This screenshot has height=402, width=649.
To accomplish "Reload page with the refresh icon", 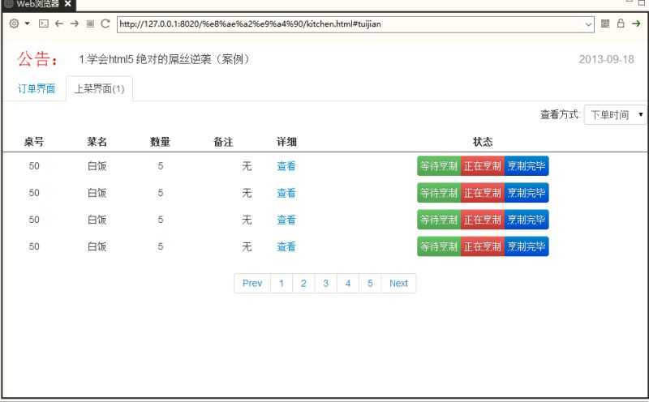I will pos(105,24).
